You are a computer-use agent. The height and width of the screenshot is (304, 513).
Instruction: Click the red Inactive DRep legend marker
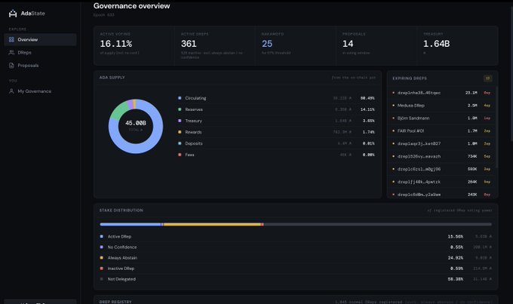(101, 269)
